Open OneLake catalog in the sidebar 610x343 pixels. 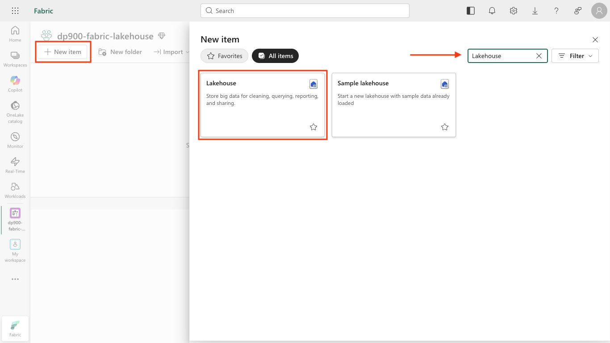(x=15, y=112)
